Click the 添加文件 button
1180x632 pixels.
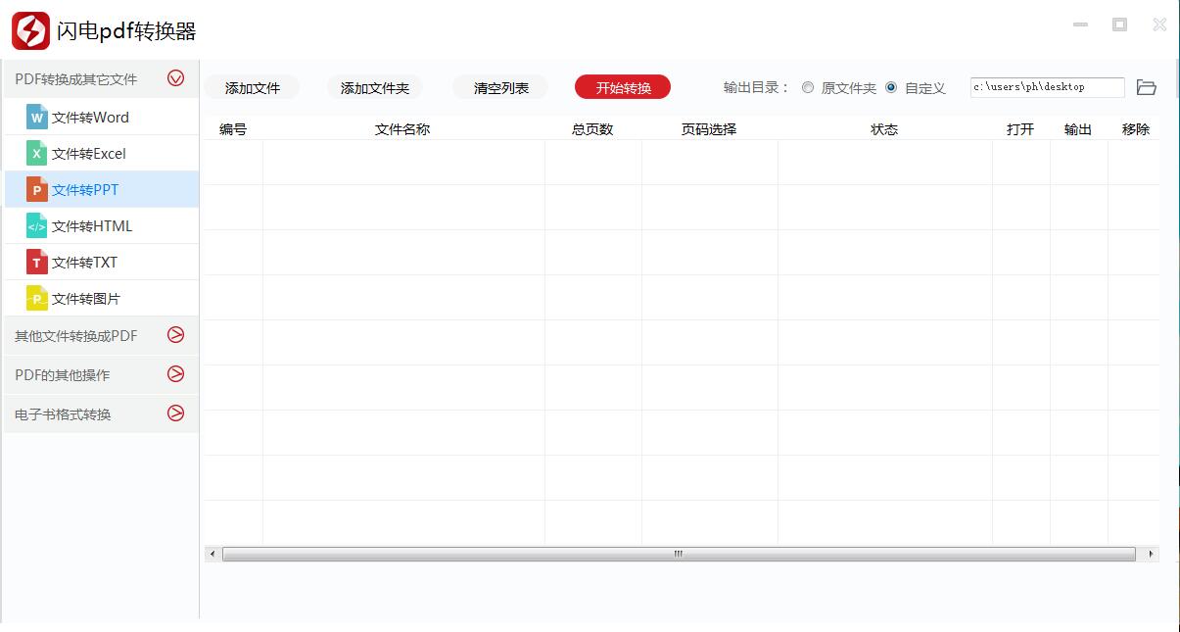(x=253, y=87)
